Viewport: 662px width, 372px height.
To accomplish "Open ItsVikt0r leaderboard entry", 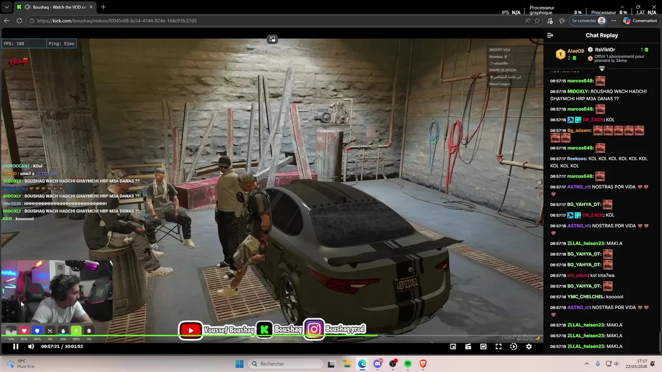I will coord(605,50).
